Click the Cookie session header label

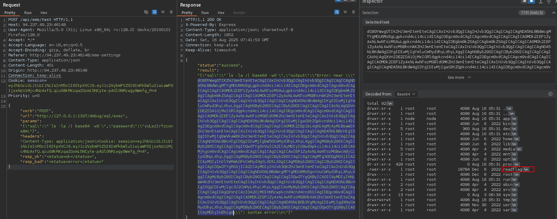pyautogui.click(x=27, y=81)
